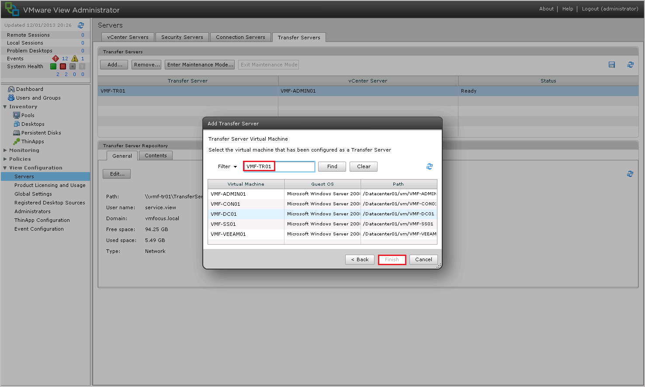Viewport: 645px width, 387px height.
Task: Expand the Monitoring section
Action: [x=5, y=150]
